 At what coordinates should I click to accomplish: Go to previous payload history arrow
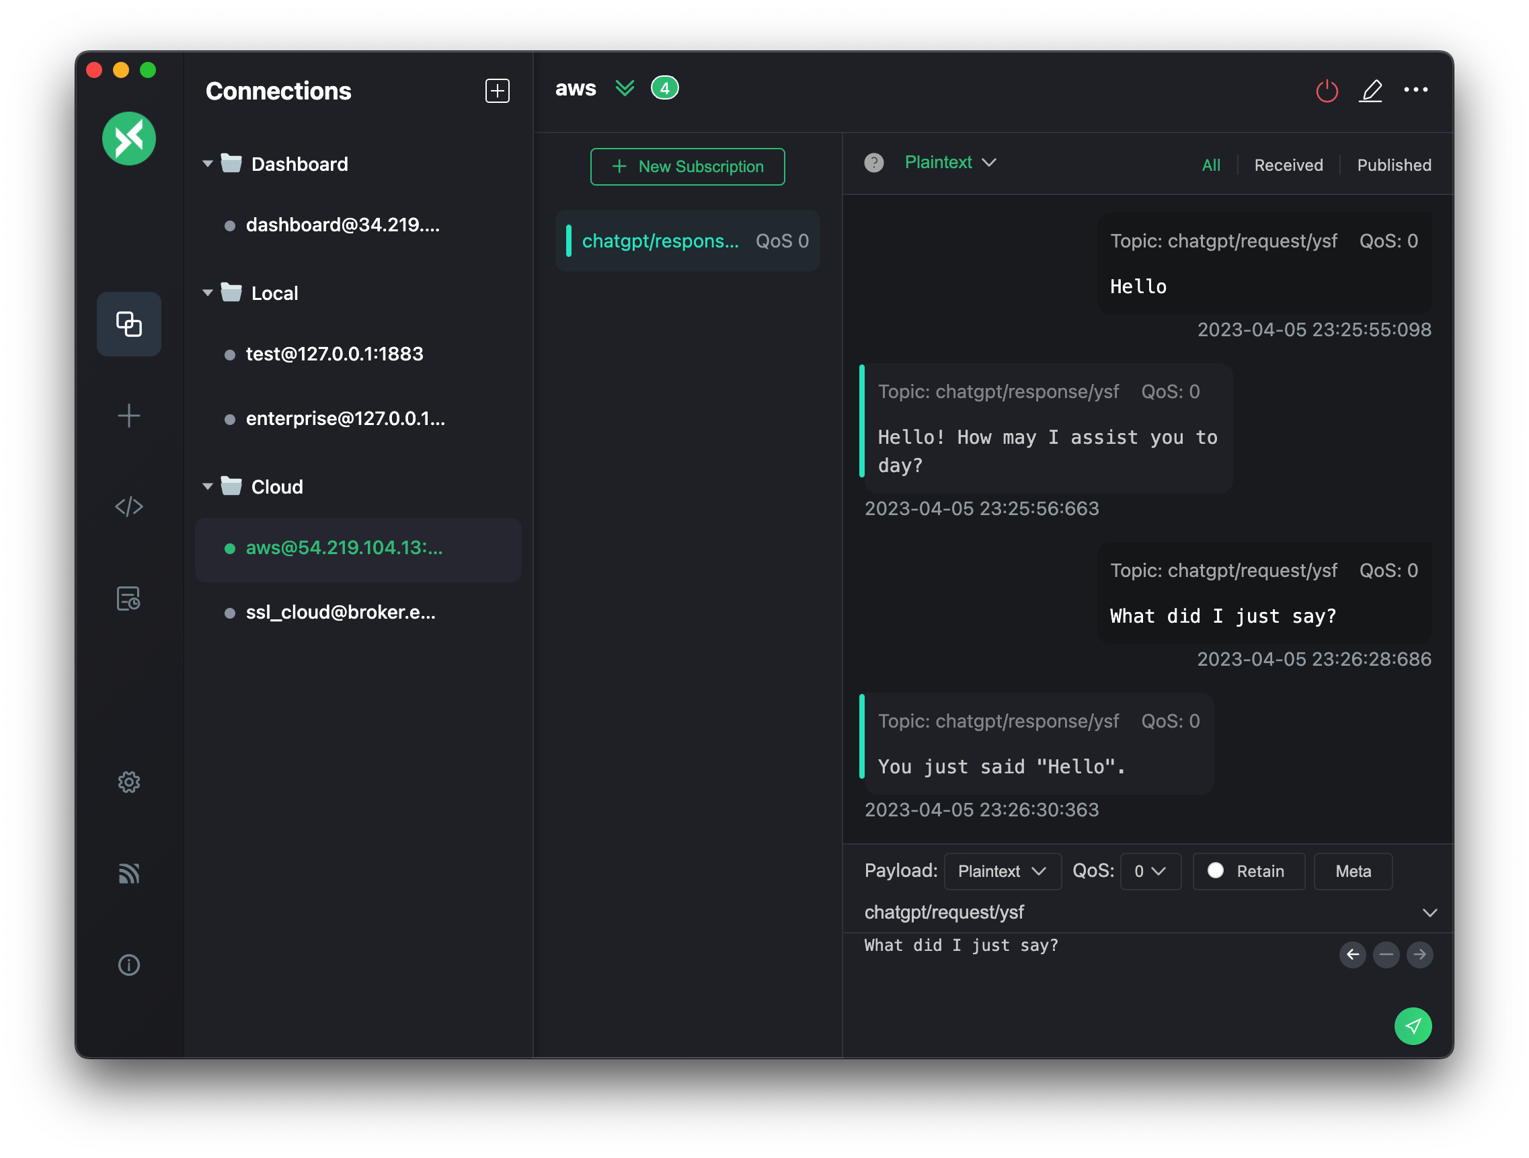(x=1352, y=955)
